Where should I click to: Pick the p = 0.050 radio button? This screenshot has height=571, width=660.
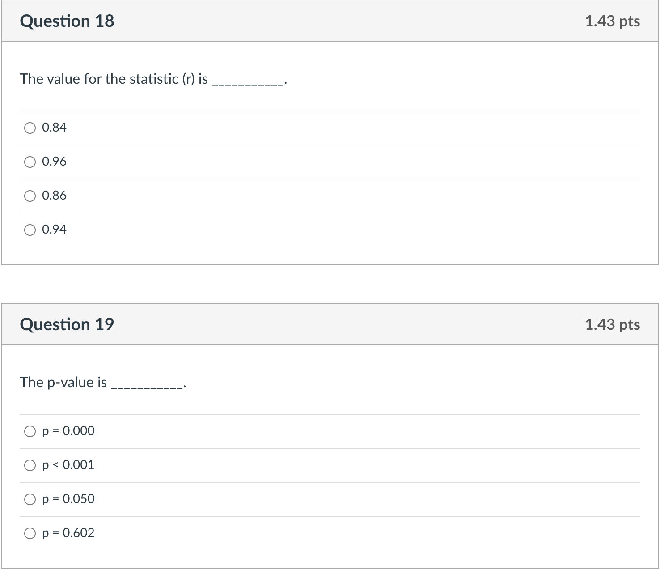[x=30, y=499]
